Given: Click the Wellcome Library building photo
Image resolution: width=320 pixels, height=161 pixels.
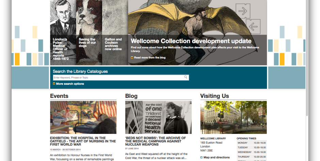Looking at the screenshot, I should (x=234, y=117).
